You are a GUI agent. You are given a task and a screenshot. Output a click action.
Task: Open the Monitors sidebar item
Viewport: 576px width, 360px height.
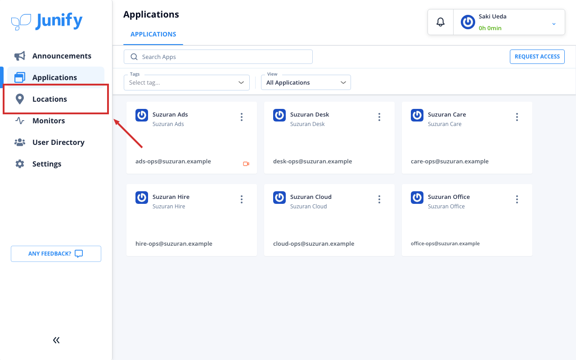(56, 121)
